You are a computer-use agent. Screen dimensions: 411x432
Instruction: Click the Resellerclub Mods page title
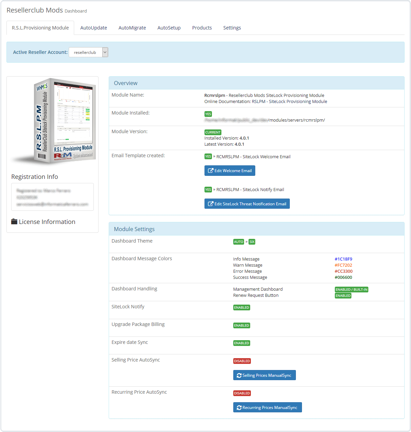point(35,10)
